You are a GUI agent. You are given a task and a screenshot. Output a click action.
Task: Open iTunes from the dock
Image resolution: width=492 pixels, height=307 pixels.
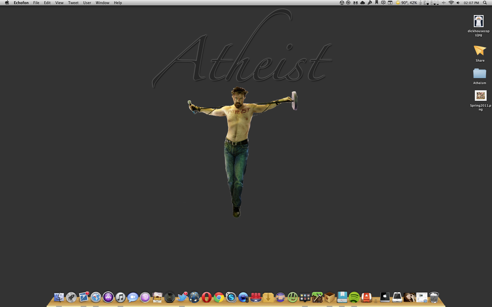pos(120,298)
